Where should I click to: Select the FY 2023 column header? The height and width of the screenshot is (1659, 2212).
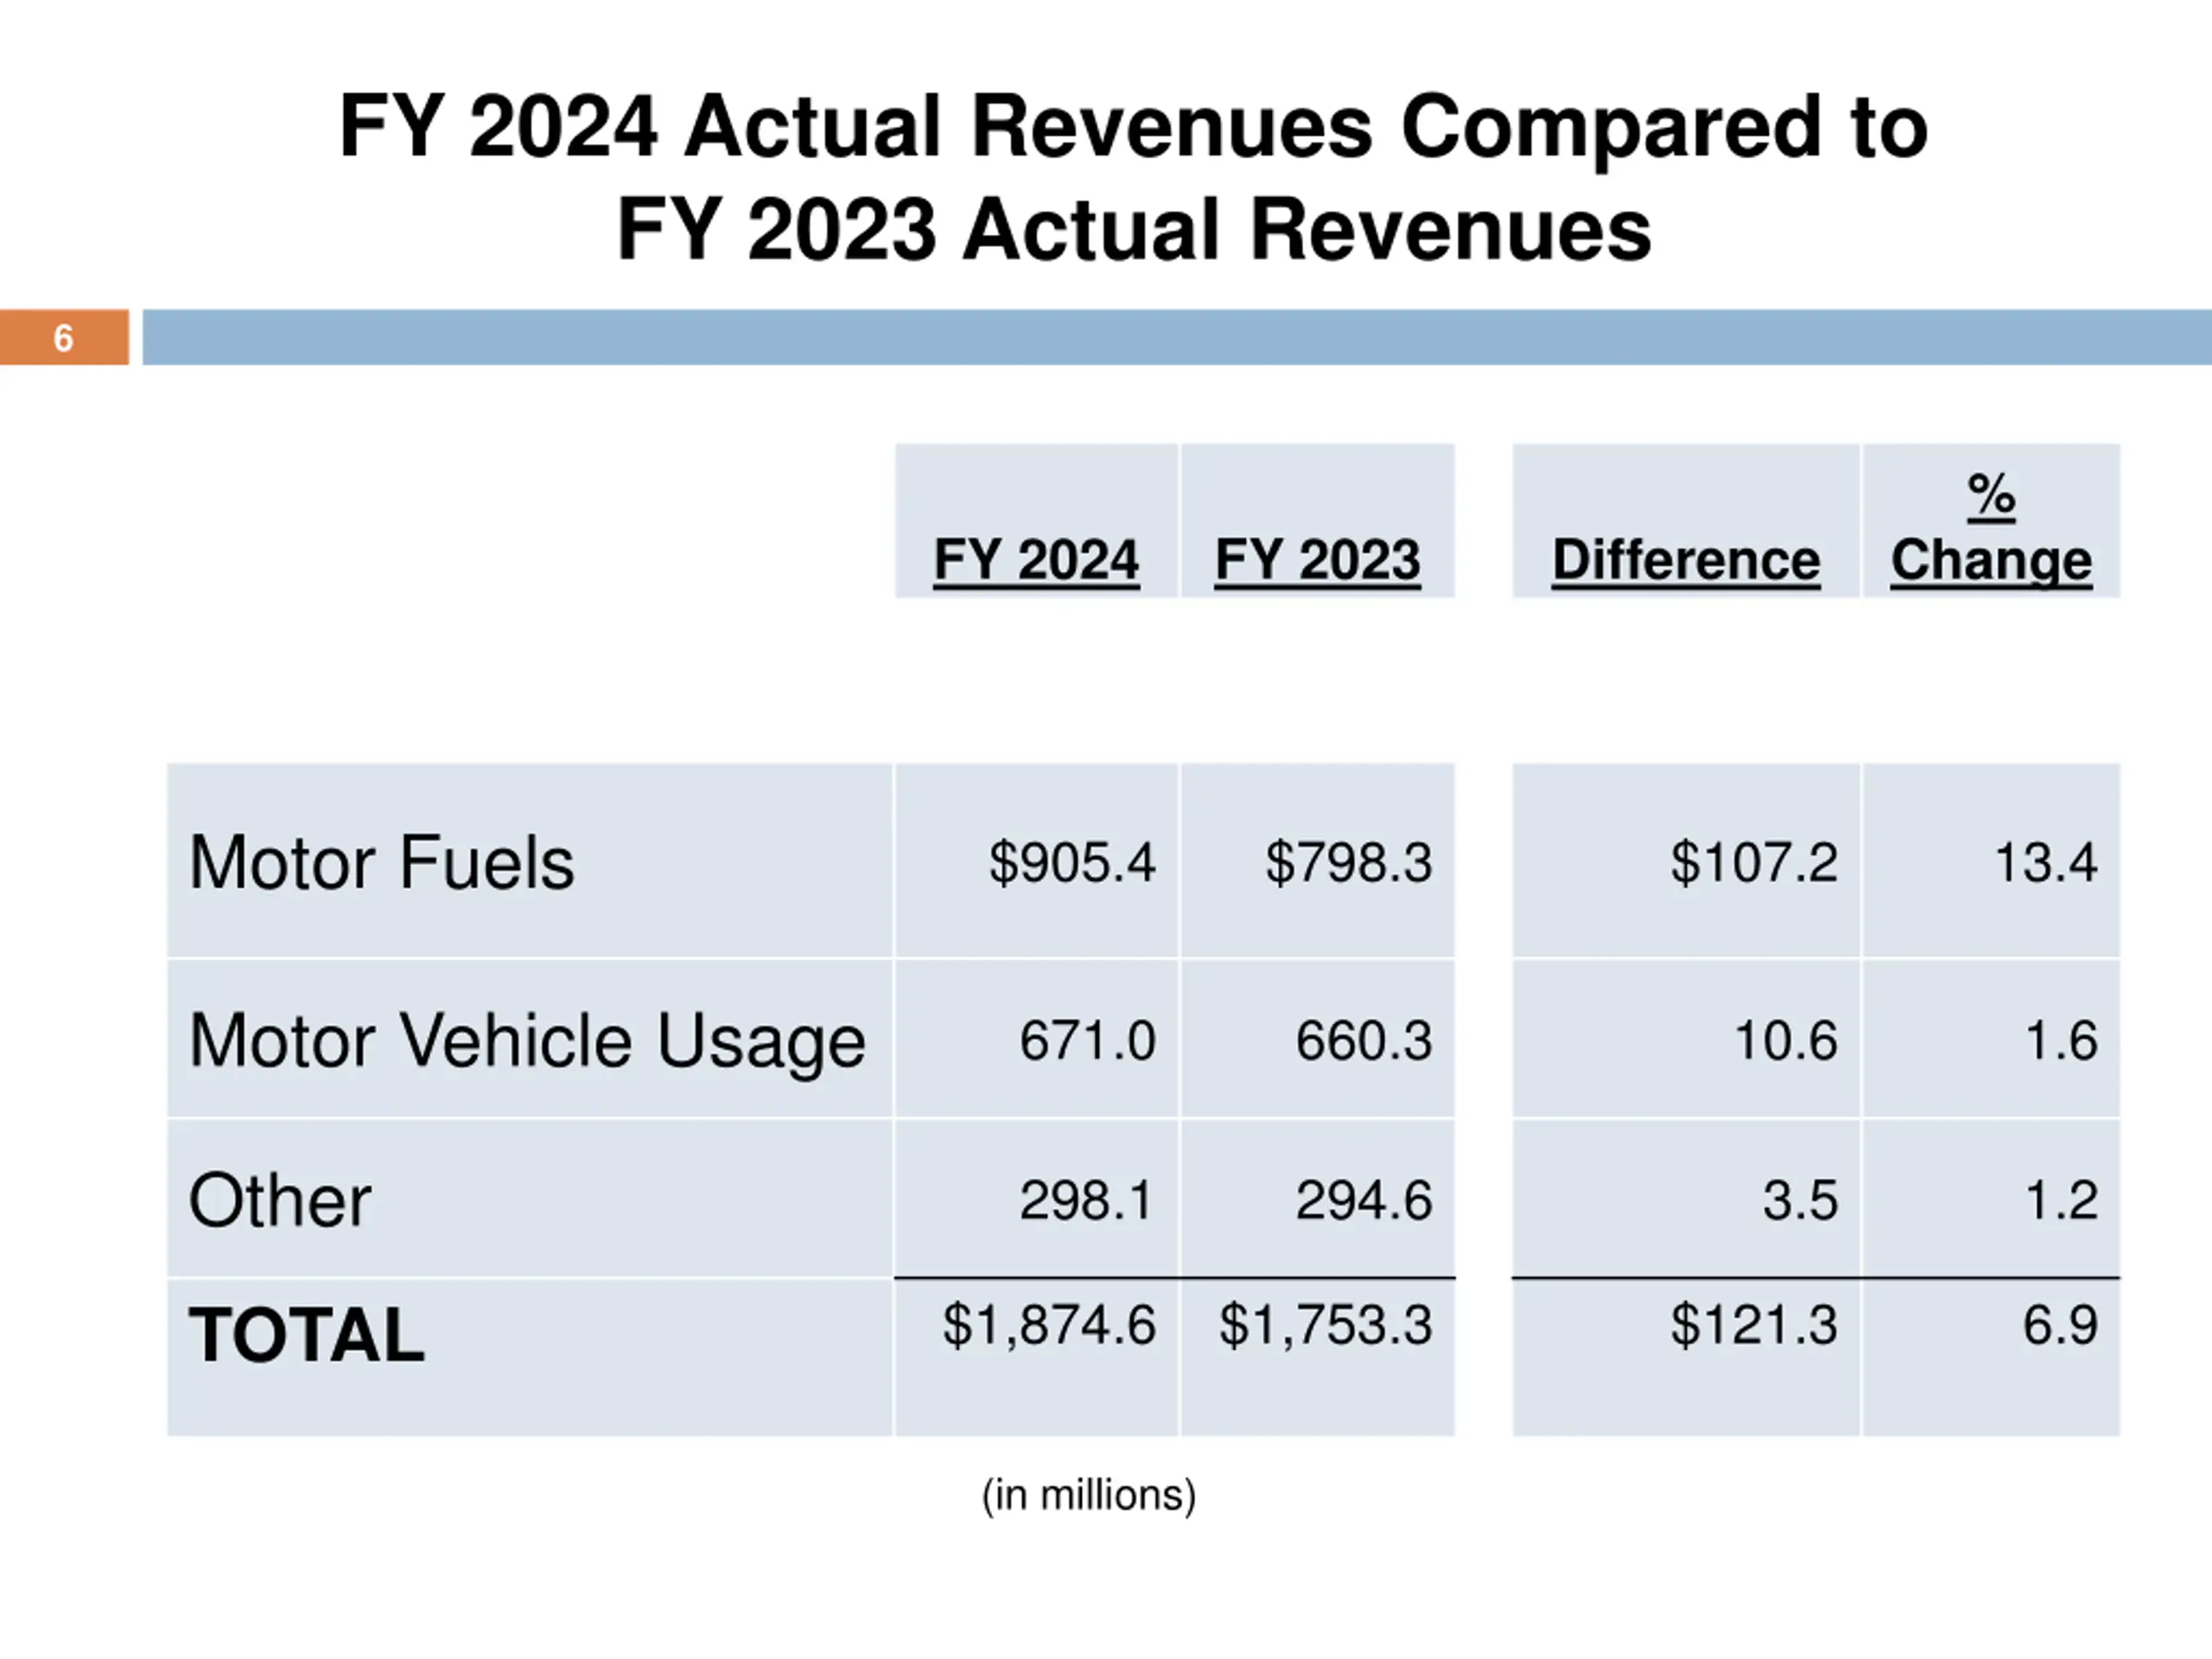coord(1317,559)
